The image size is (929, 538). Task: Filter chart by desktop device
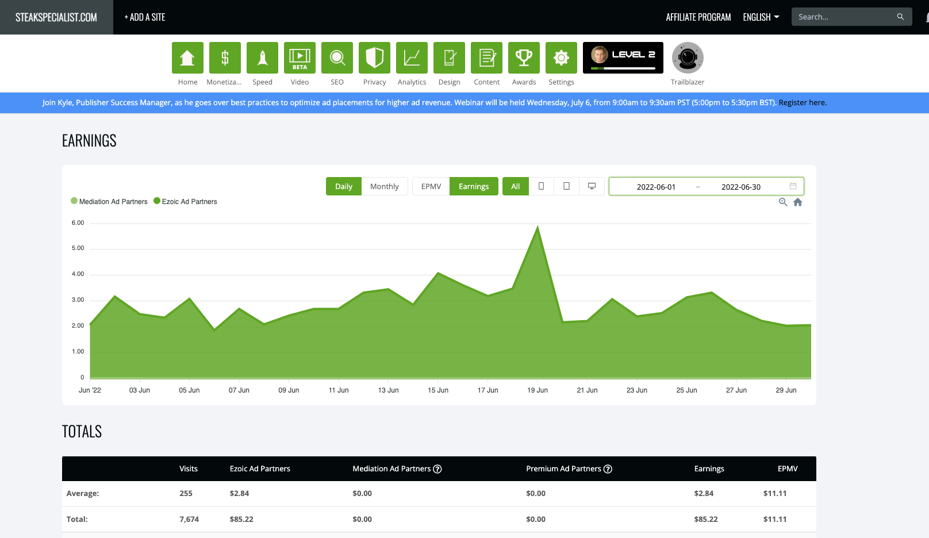(x=592, y=186)
